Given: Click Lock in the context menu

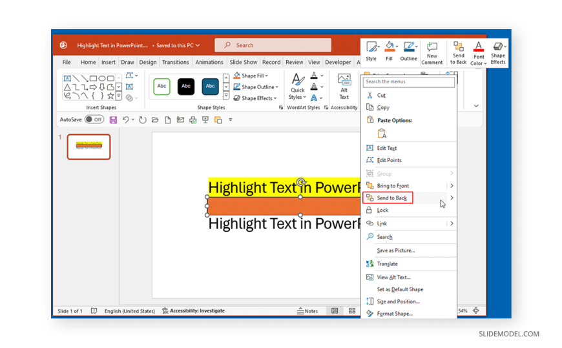Looking at the screenshot, I should [410, 210].
